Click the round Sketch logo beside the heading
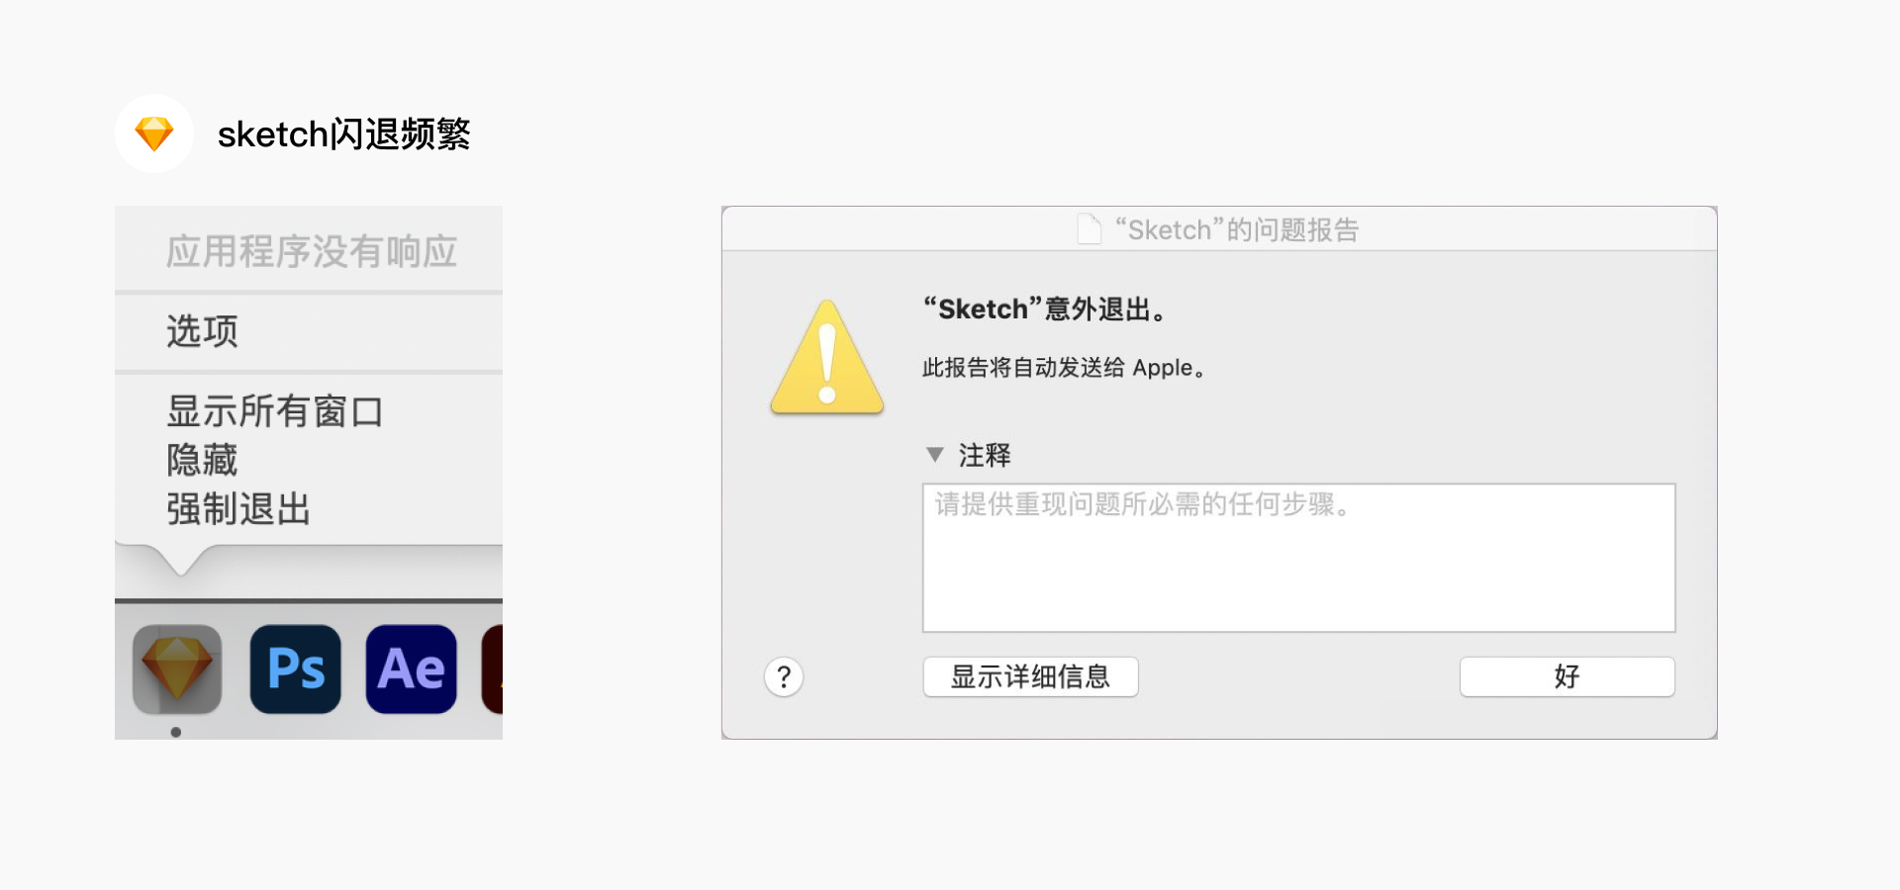Viewport: 1900px width, 890px height. pos(154,133)
